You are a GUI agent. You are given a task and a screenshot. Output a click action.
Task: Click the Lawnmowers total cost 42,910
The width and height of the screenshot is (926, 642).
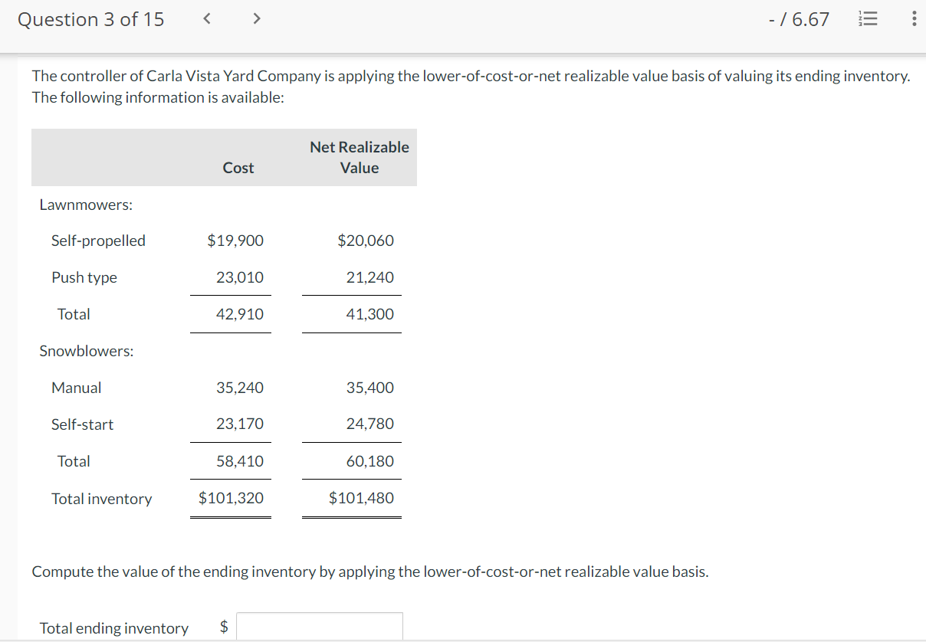[240, 314]
